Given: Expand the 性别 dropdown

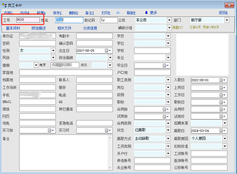Looking at the screenshot, I should click(53, 51).
